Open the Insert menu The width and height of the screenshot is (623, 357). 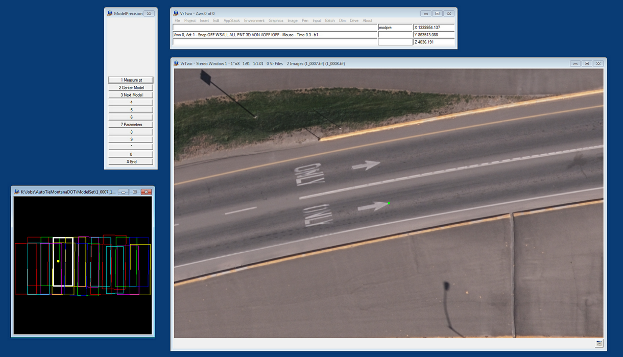204,21
